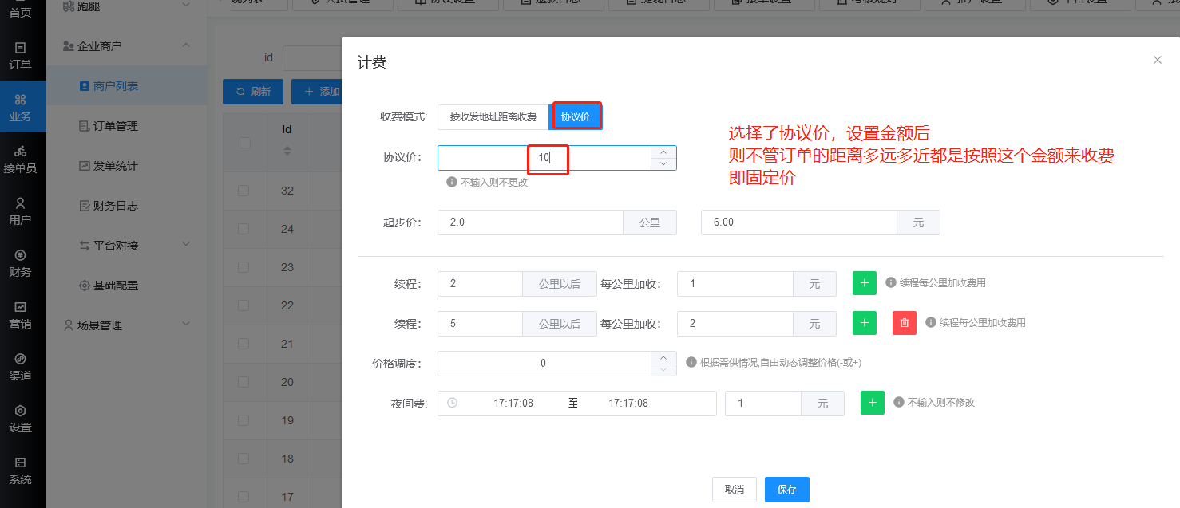This screenshot has width=1180, height=508.
Task: Click the 添加 button
Action: tap(317, 92)
